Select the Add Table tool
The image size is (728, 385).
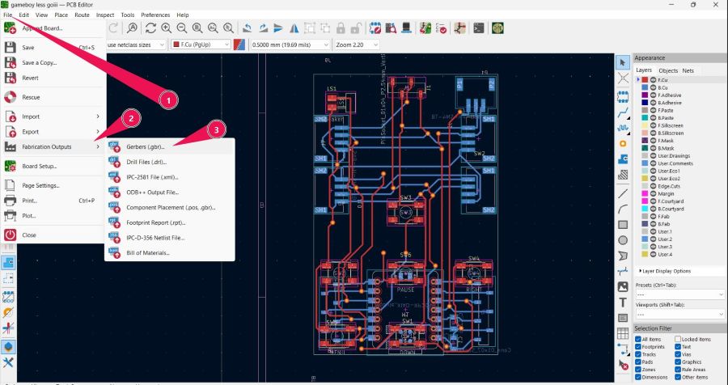(x=623, y=333)
